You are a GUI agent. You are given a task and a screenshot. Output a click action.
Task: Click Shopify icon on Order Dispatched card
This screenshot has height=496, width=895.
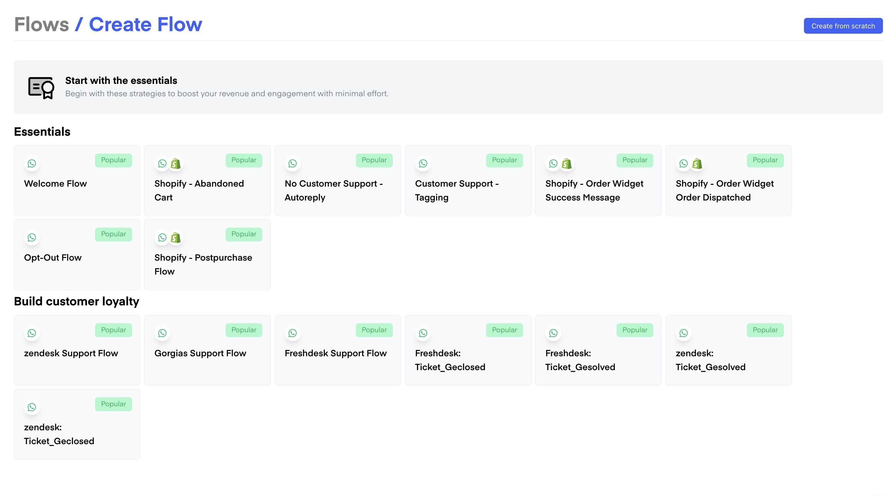pyautogui.click(x=697, y=163)
